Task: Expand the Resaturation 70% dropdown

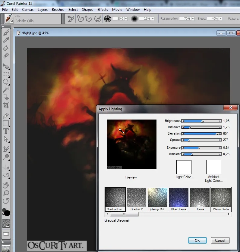Action: coord(193,19)
